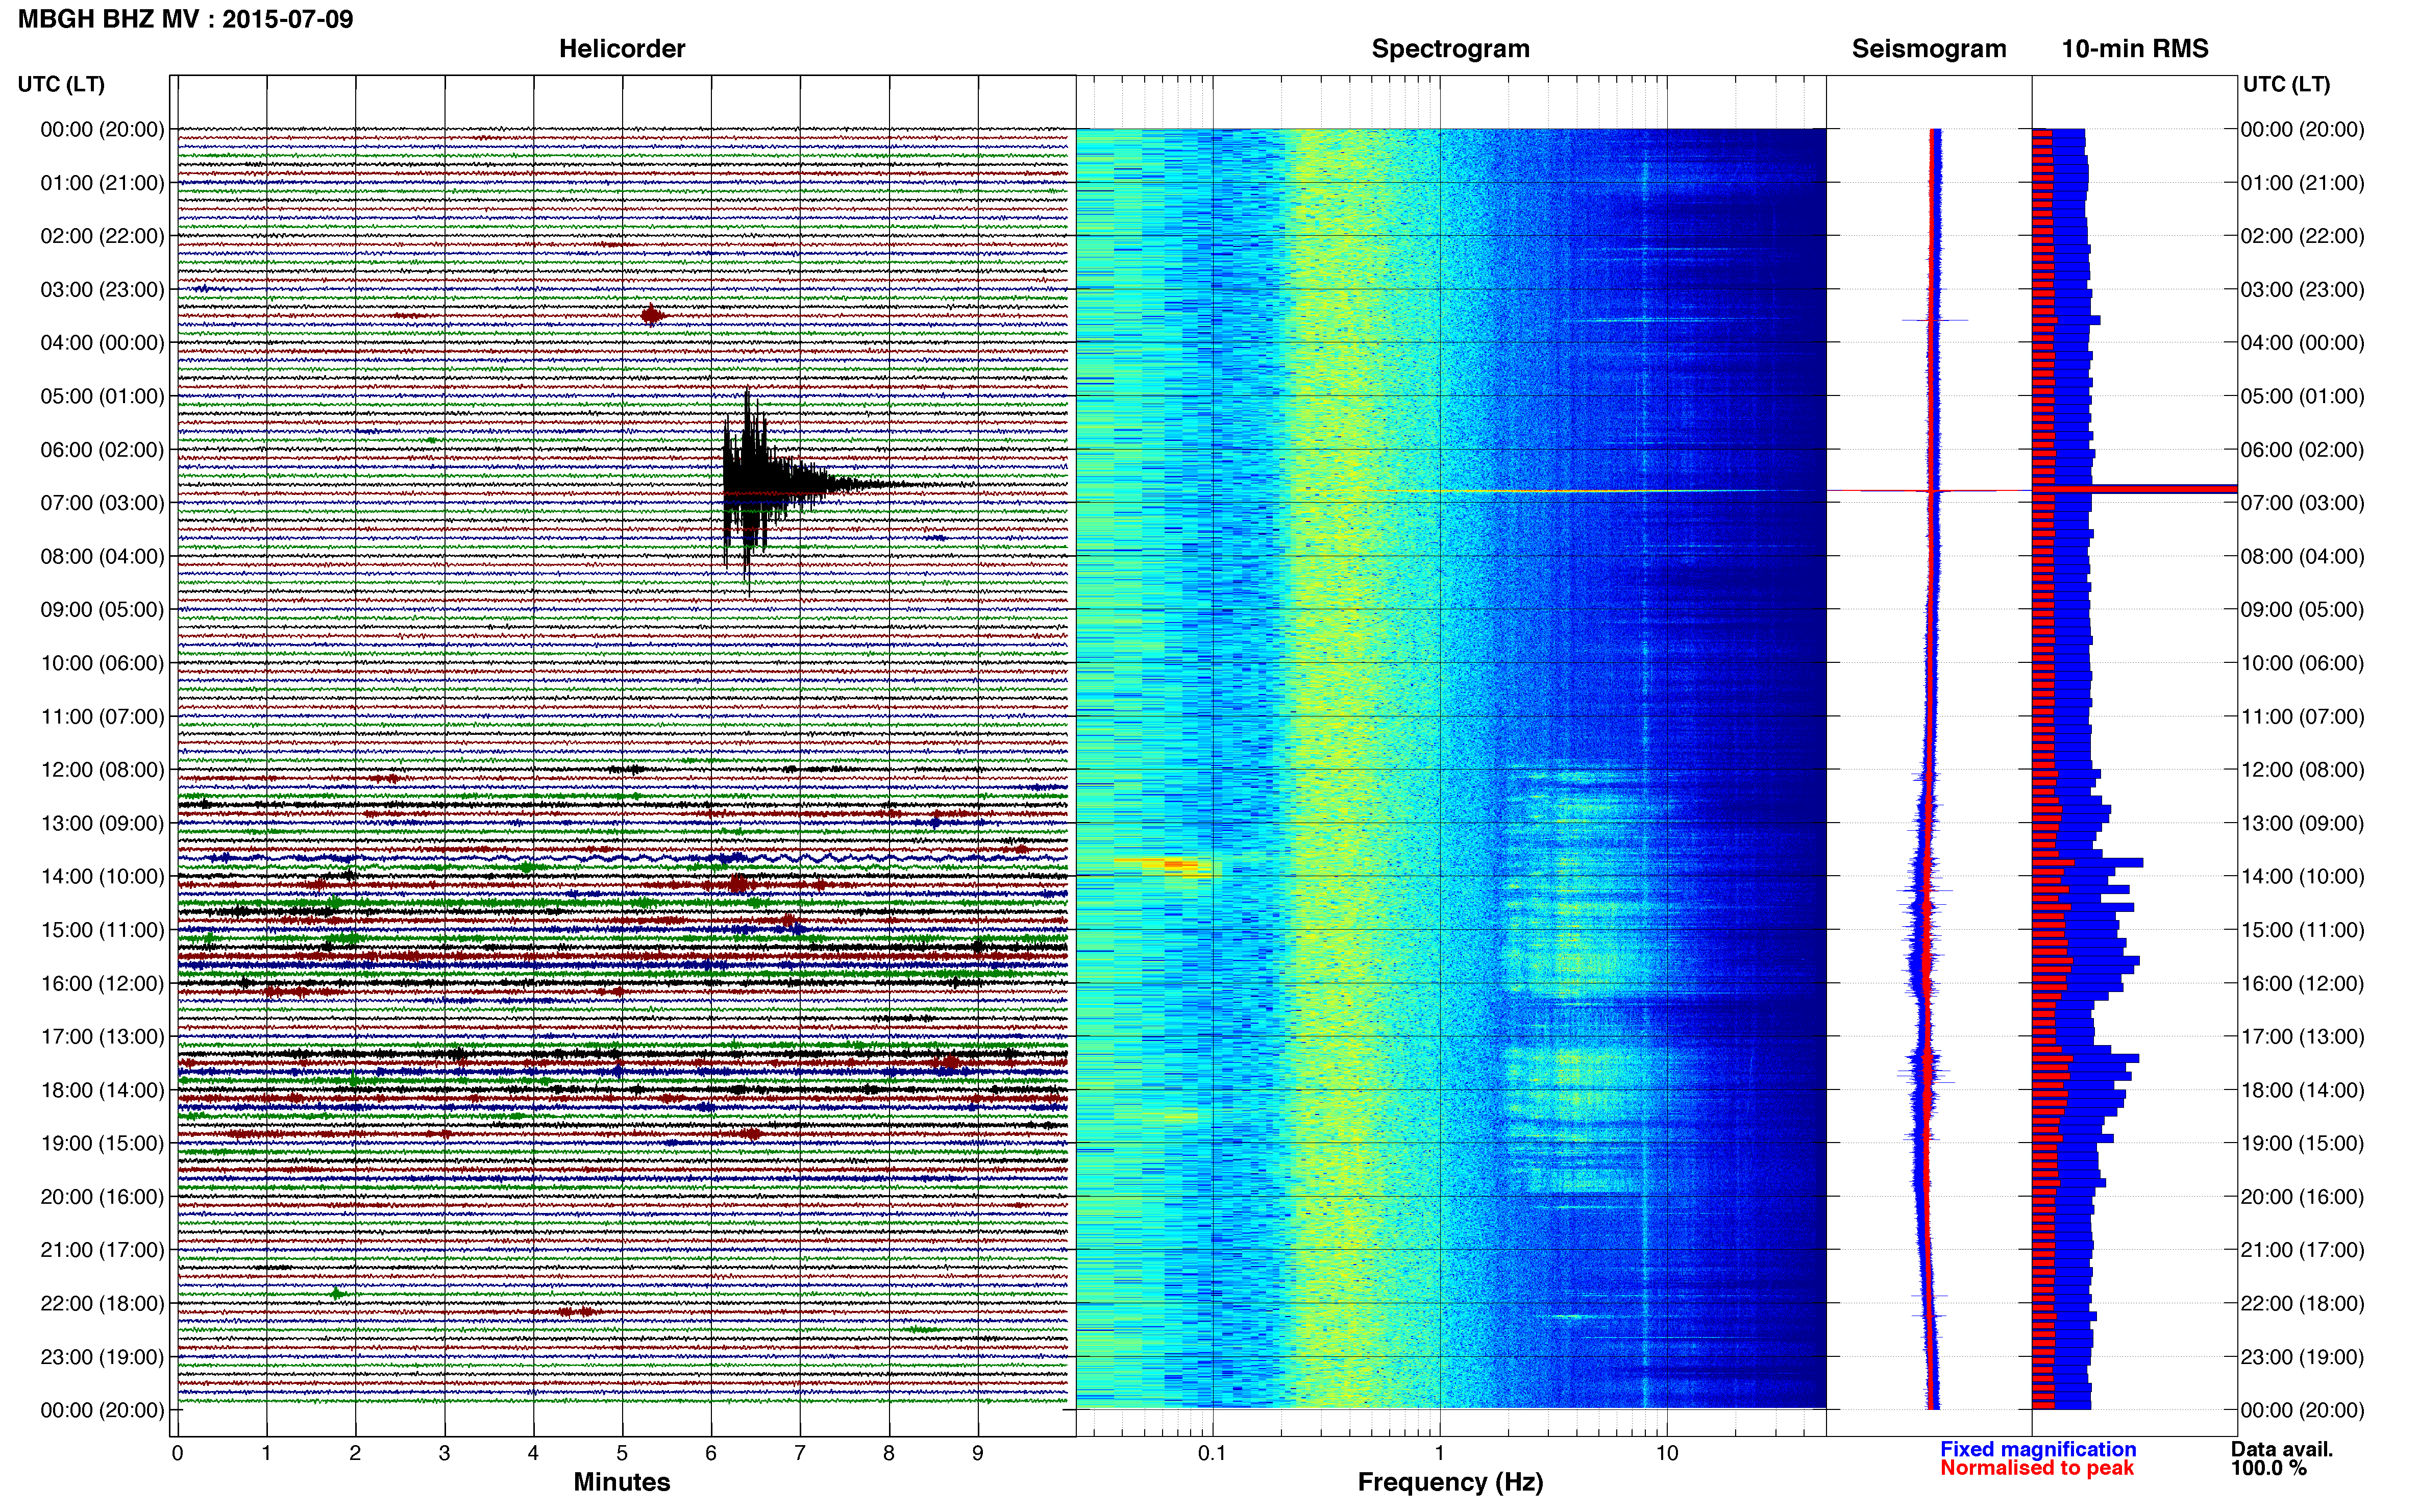Image resolution: width=2419 pixels, height=1512 pixels.
Task: Select the right-axis time label '13:00 (09:00)'
Action: 2302,823
